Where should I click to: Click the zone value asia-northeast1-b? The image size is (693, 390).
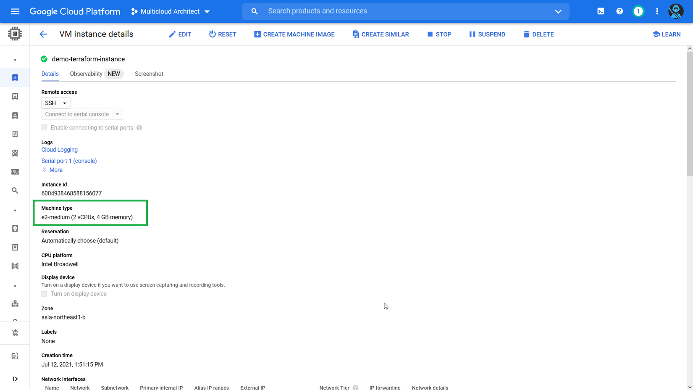click(63, 317)
